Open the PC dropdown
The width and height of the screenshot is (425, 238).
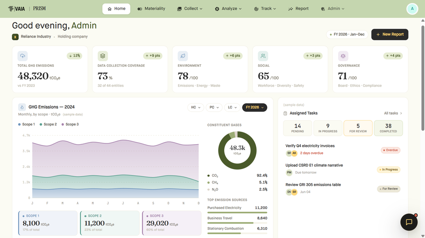(214, 108)
